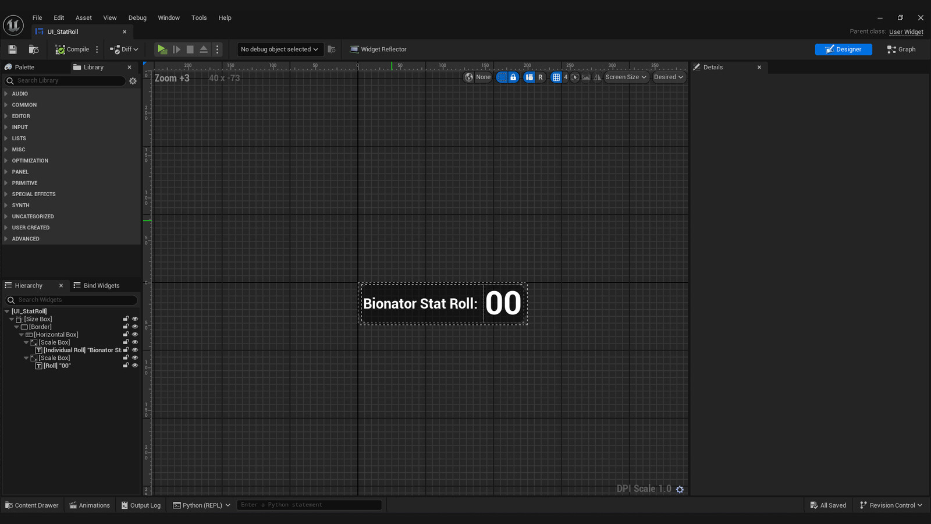Open the Content Drawer

click(x=32, y=505)
